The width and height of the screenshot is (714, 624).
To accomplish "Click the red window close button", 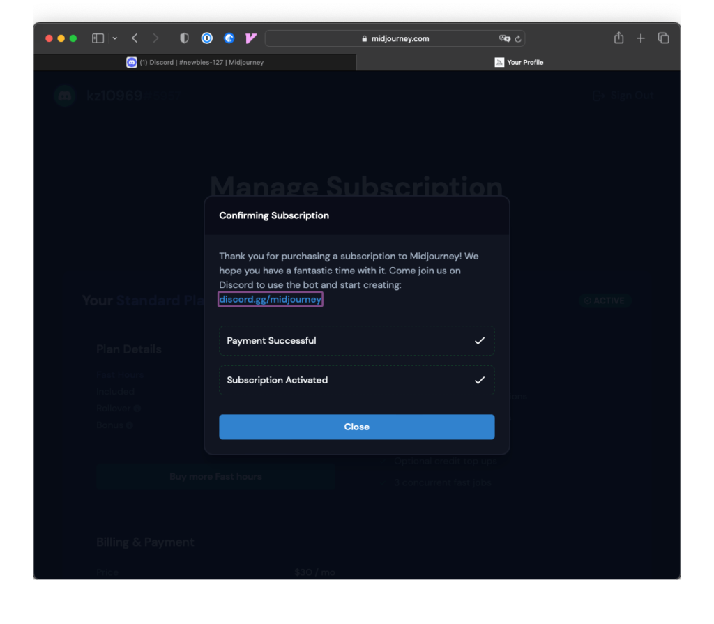I will 50,38.
